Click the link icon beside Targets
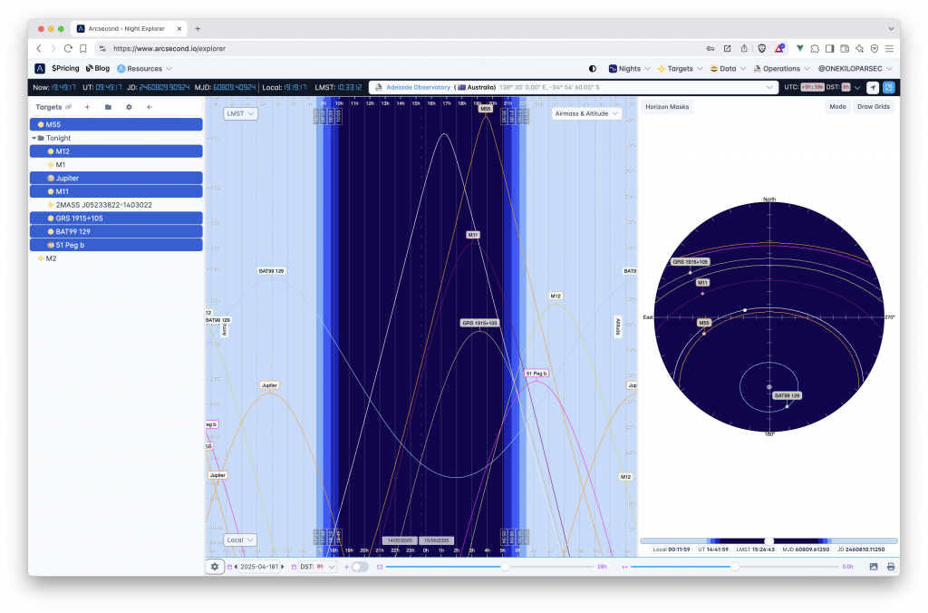 (69, 107)
